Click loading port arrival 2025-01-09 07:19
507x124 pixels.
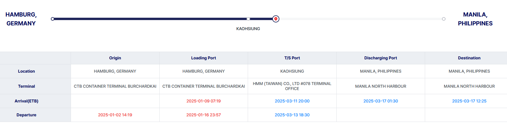(204, 101)
